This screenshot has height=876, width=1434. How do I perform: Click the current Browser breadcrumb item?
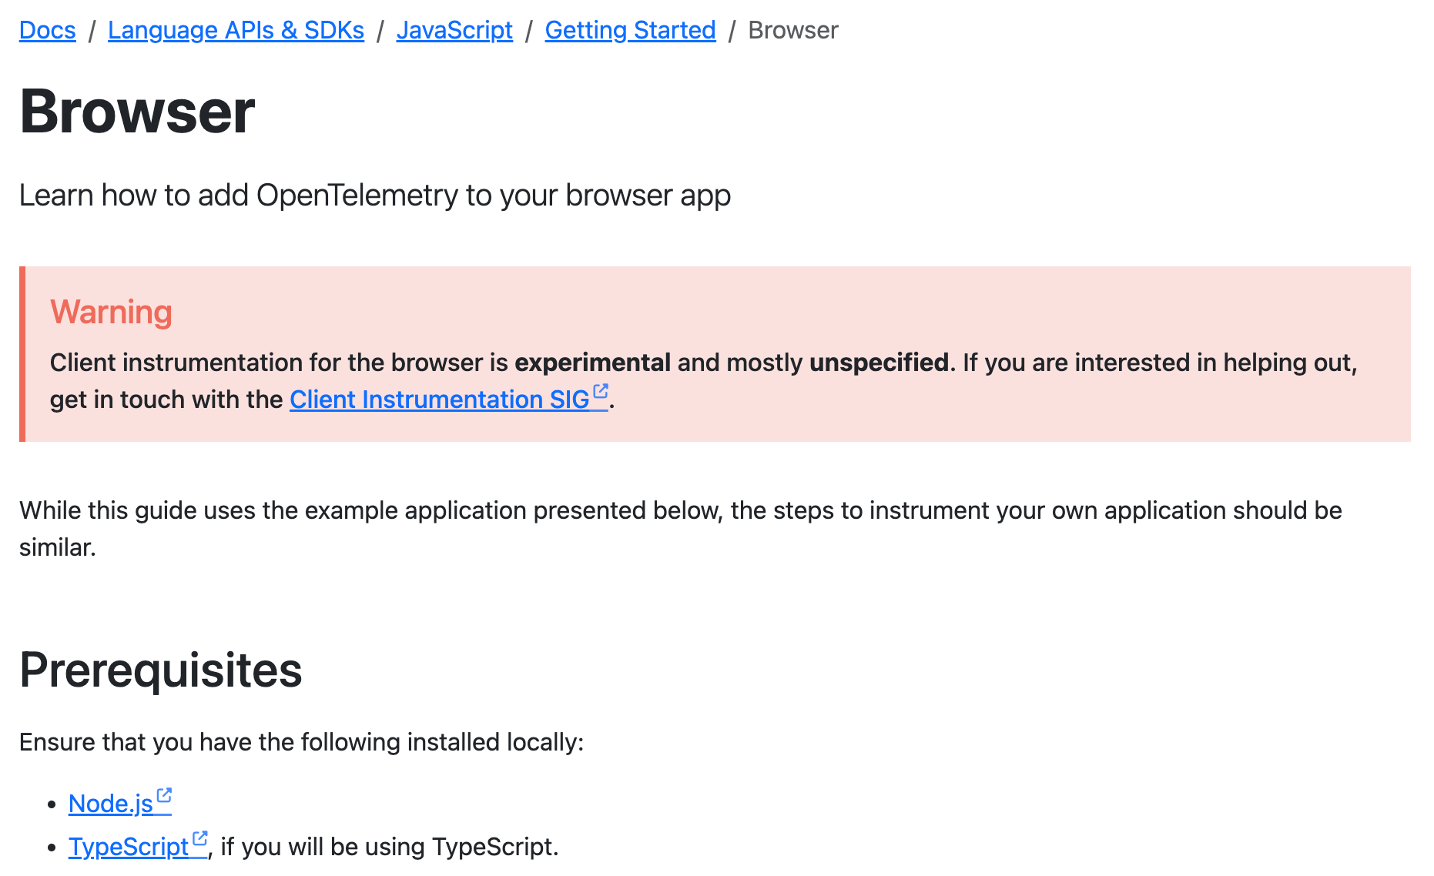tap(792, 30)
